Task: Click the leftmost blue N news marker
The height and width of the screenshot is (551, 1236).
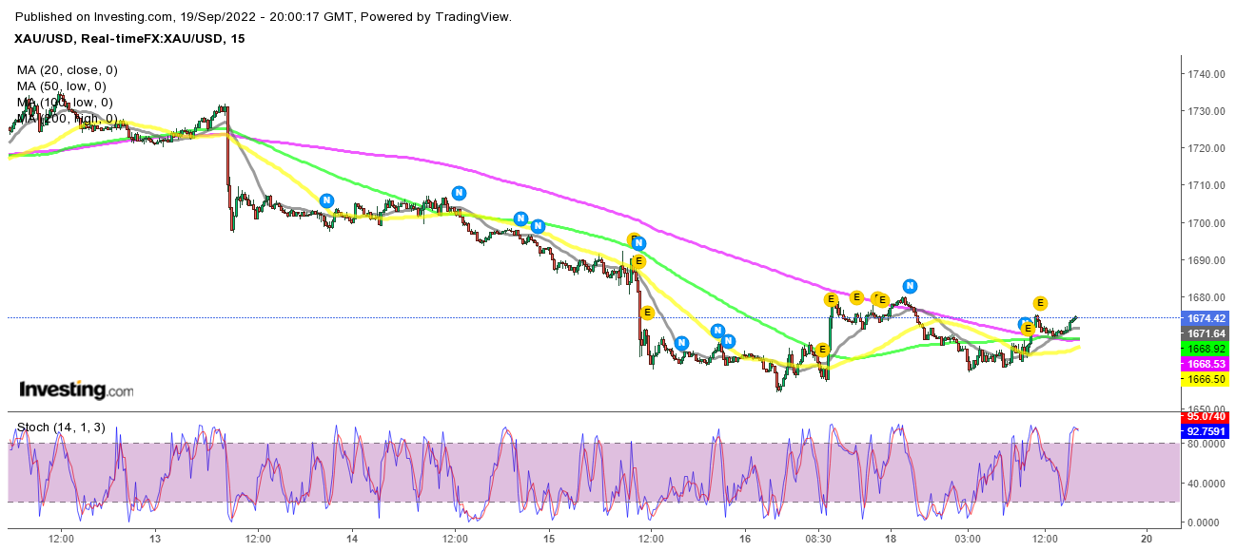Action: [326, 200]
